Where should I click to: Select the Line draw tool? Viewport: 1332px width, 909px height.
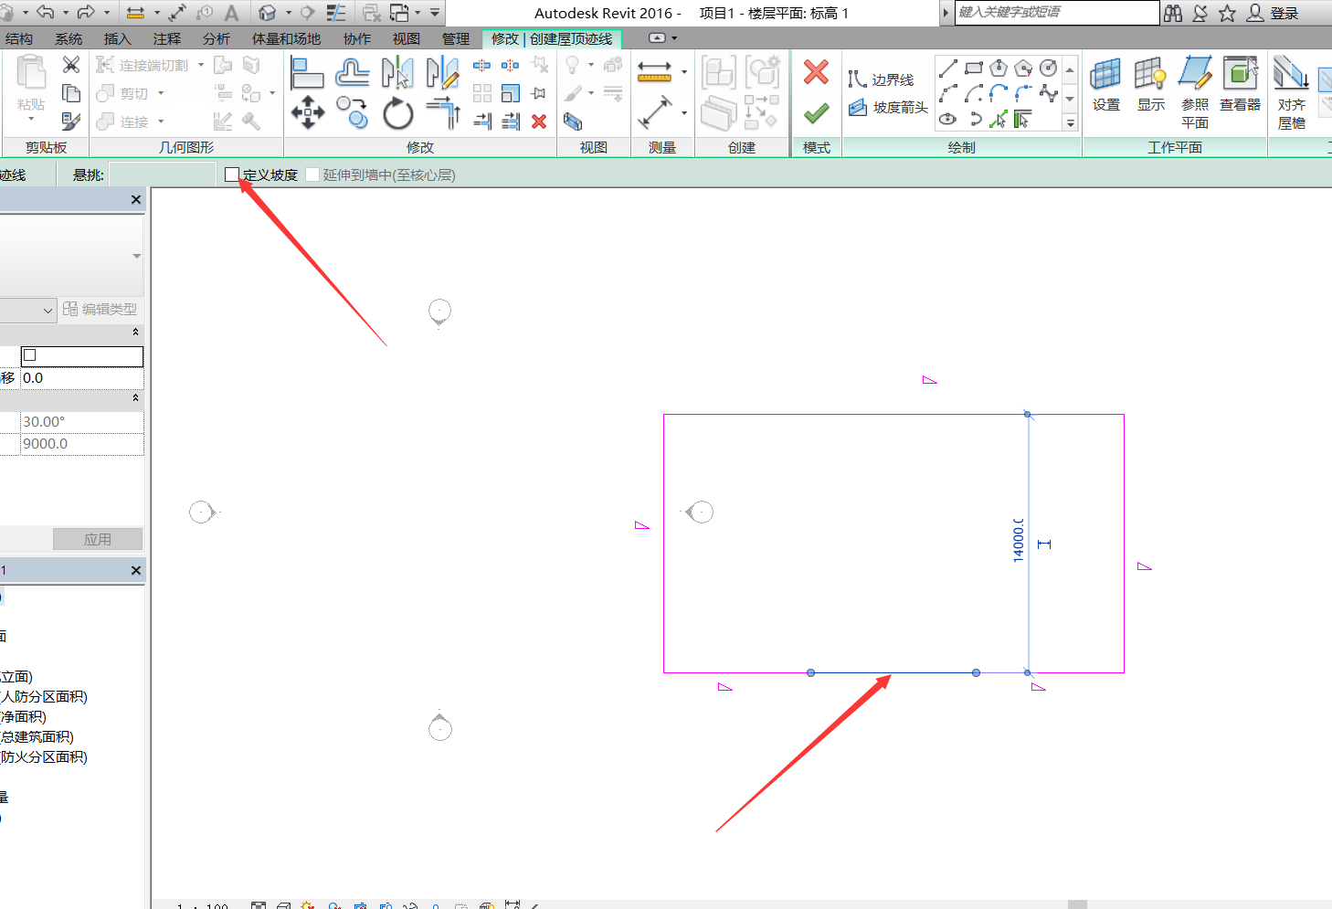click(x=948, y=69)
